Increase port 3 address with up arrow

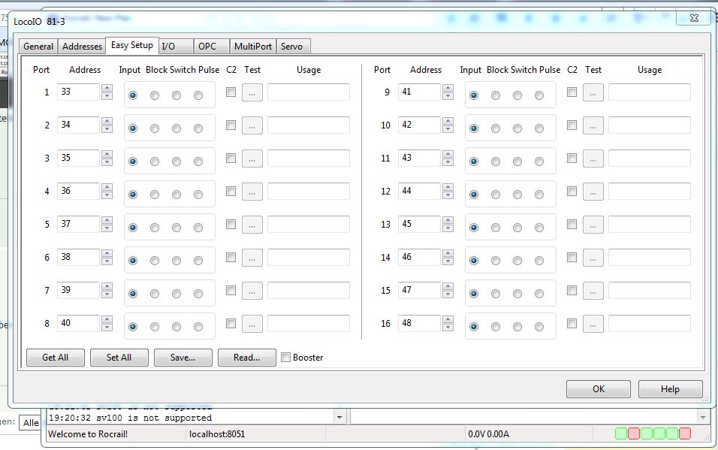coord(107,154)
